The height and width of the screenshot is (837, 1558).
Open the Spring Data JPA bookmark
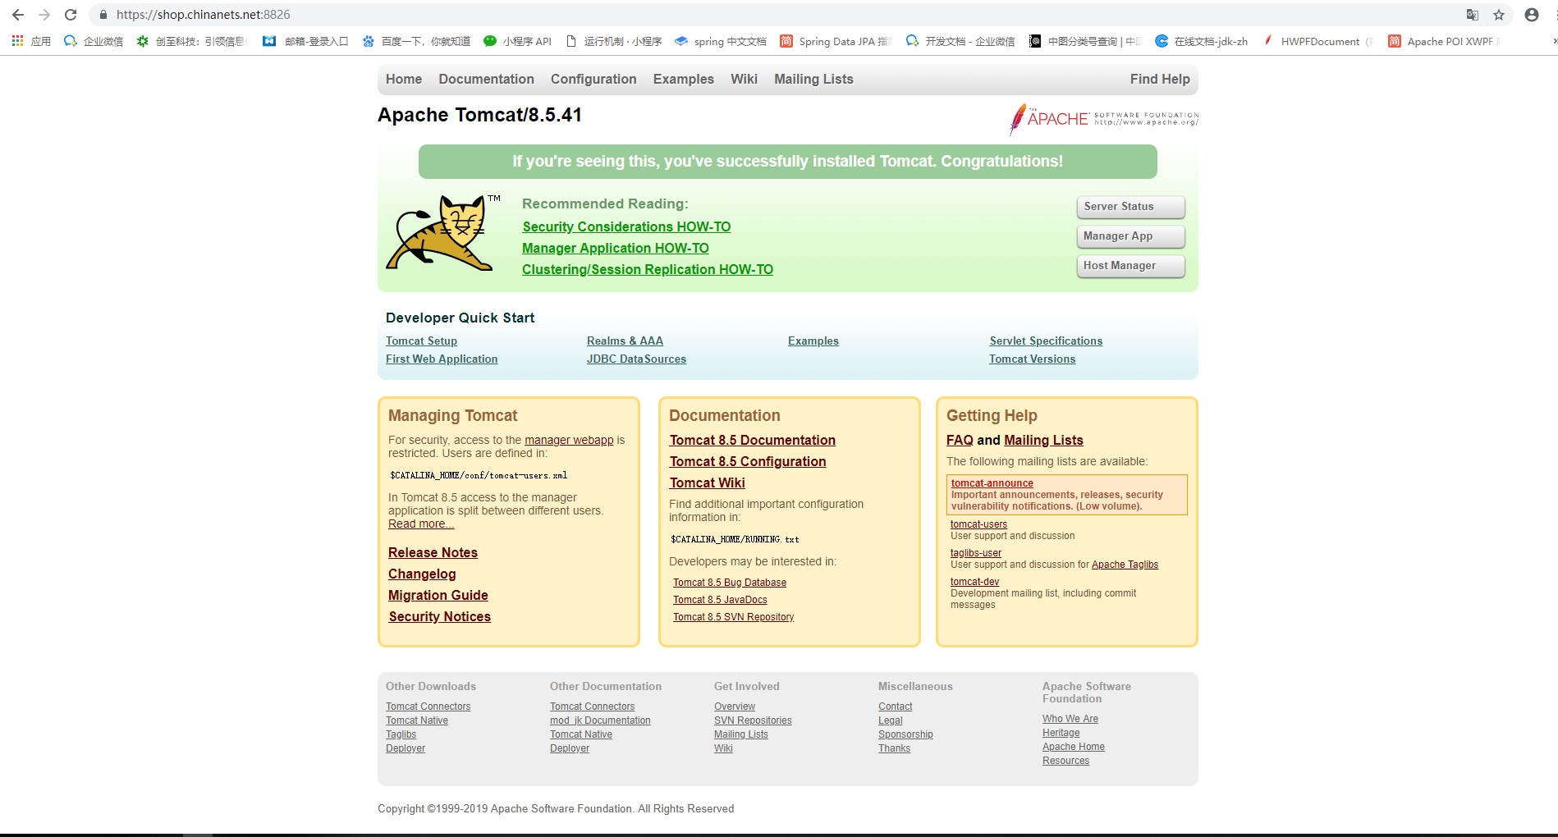point(836,41)
